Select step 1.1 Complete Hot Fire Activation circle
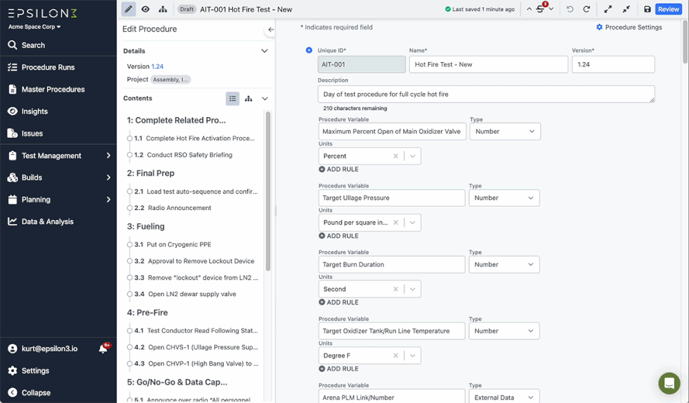Image resolution: width=689 pixels, height=403 pixels. coord(130,138)
